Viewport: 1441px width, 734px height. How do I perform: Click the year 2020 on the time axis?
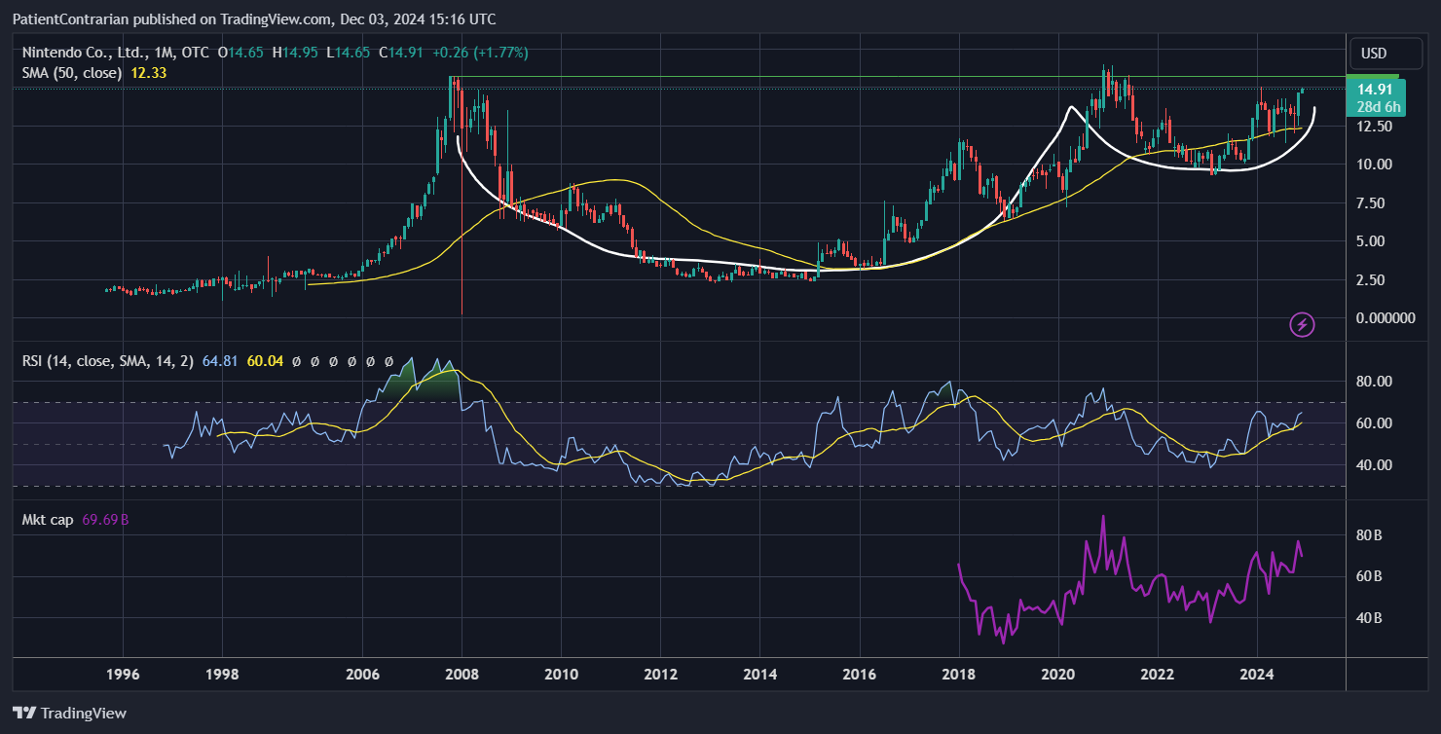1058,673
